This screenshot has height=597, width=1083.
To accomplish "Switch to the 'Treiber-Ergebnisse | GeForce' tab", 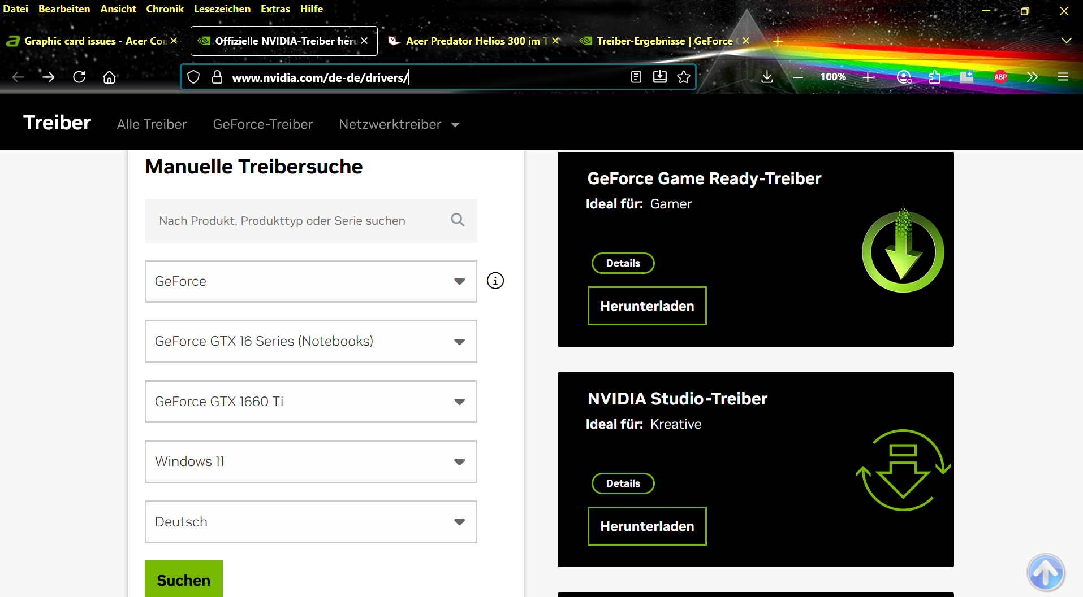I will coord(665,41).
